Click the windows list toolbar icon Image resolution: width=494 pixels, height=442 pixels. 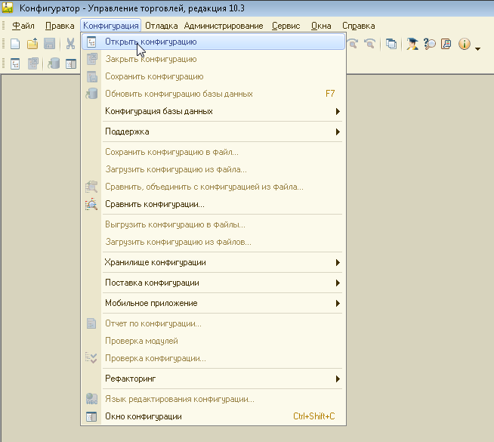click(391, 44)
